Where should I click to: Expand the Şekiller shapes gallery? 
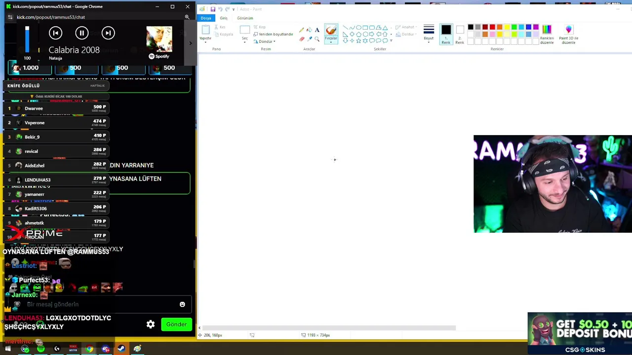click(391, 40)
